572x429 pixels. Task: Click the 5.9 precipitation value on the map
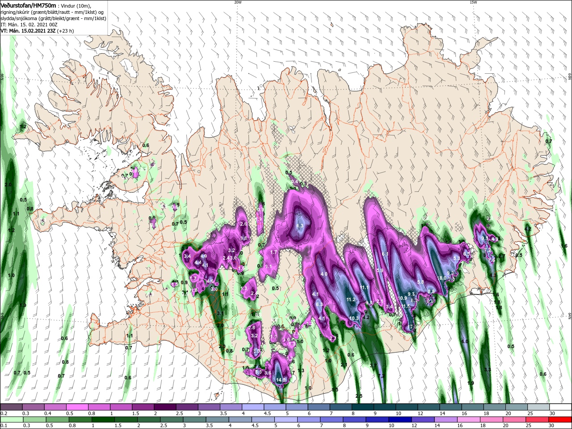(x=380, y=270)
